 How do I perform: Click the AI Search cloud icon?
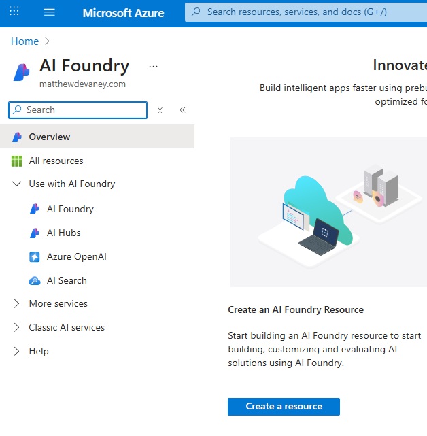click(35, 280)
